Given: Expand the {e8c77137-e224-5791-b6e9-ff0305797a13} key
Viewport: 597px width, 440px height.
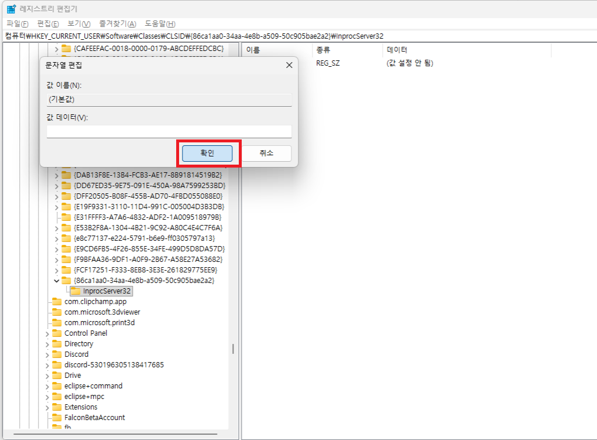Looking at the screenshot, I should [56, 238].
